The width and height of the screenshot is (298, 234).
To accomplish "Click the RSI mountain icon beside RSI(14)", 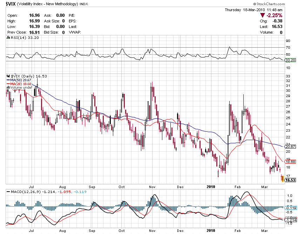I will click(8, 37).
